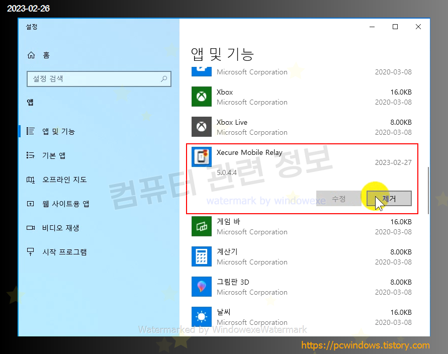Select the Xecure Mobile Relay title
The height and width of the screenshot is (354, 448).
click(x=249, y=152)
